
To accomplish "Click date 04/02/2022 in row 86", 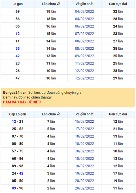I will point(84,19).
